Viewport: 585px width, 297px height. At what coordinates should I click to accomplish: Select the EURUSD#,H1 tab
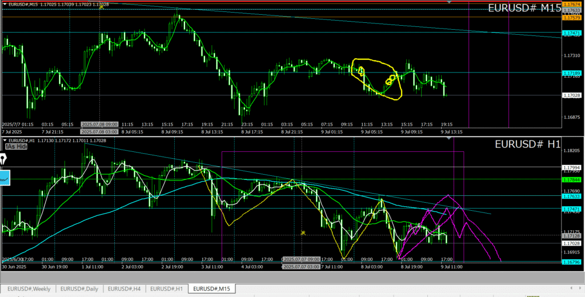[x=166, y=288]
